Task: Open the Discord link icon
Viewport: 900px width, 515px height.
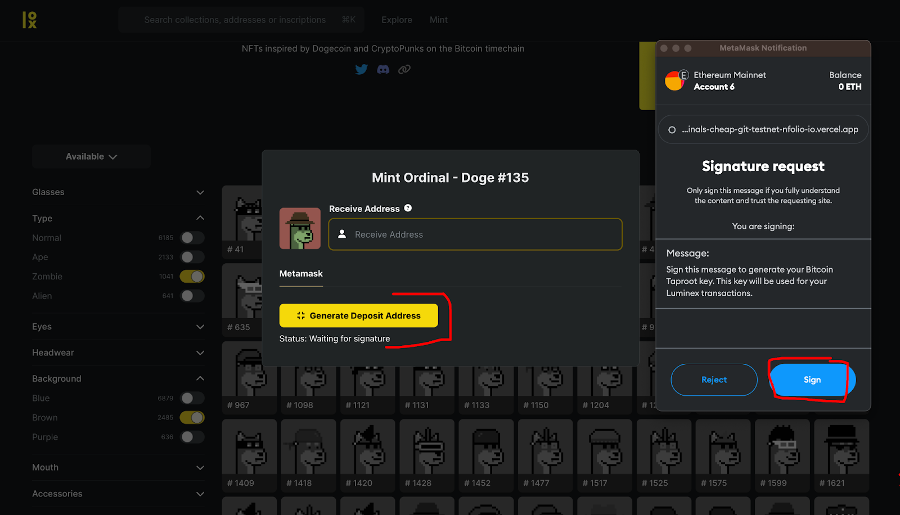Action: click(x=383, y=70)
